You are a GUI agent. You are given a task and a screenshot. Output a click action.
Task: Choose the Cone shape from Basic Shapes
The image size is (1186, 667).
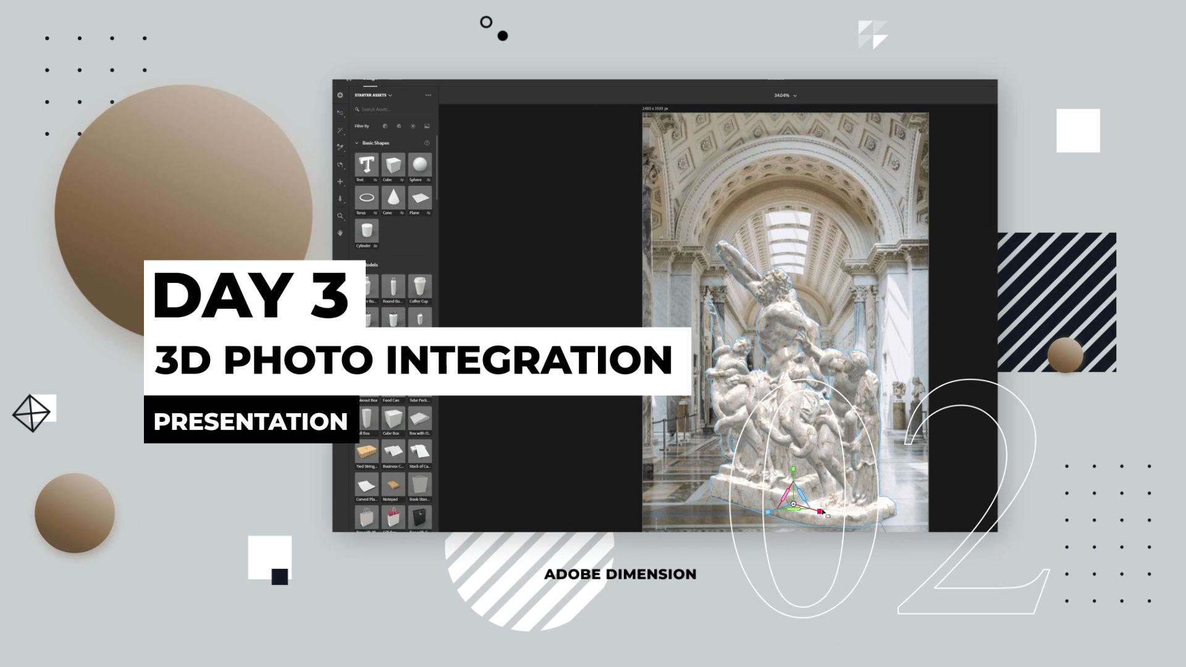(x=393, y=197)
